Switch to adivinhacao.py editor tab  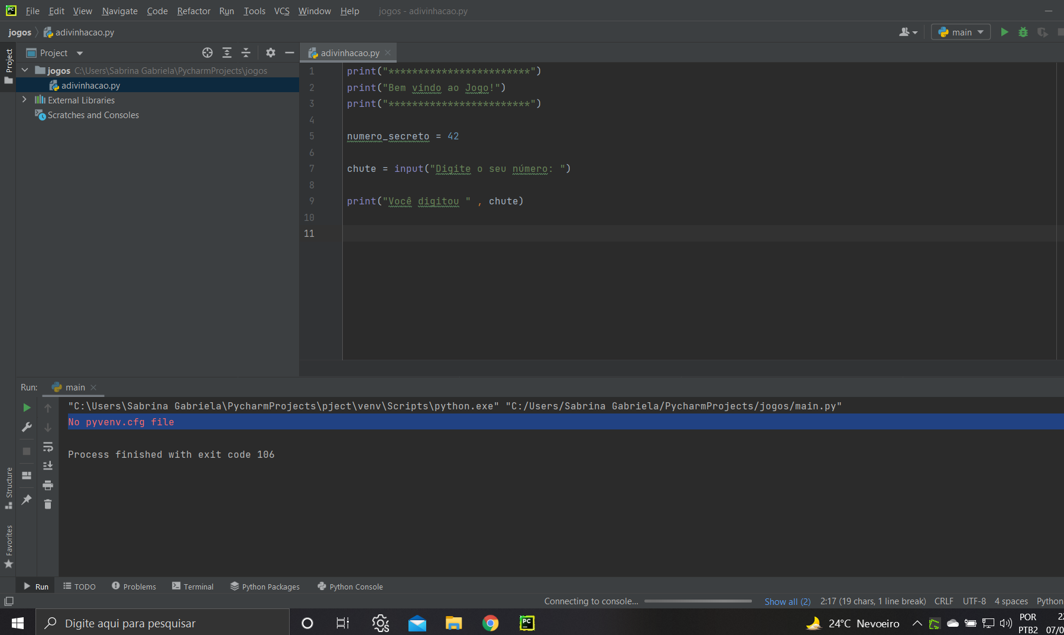(349, 53)
